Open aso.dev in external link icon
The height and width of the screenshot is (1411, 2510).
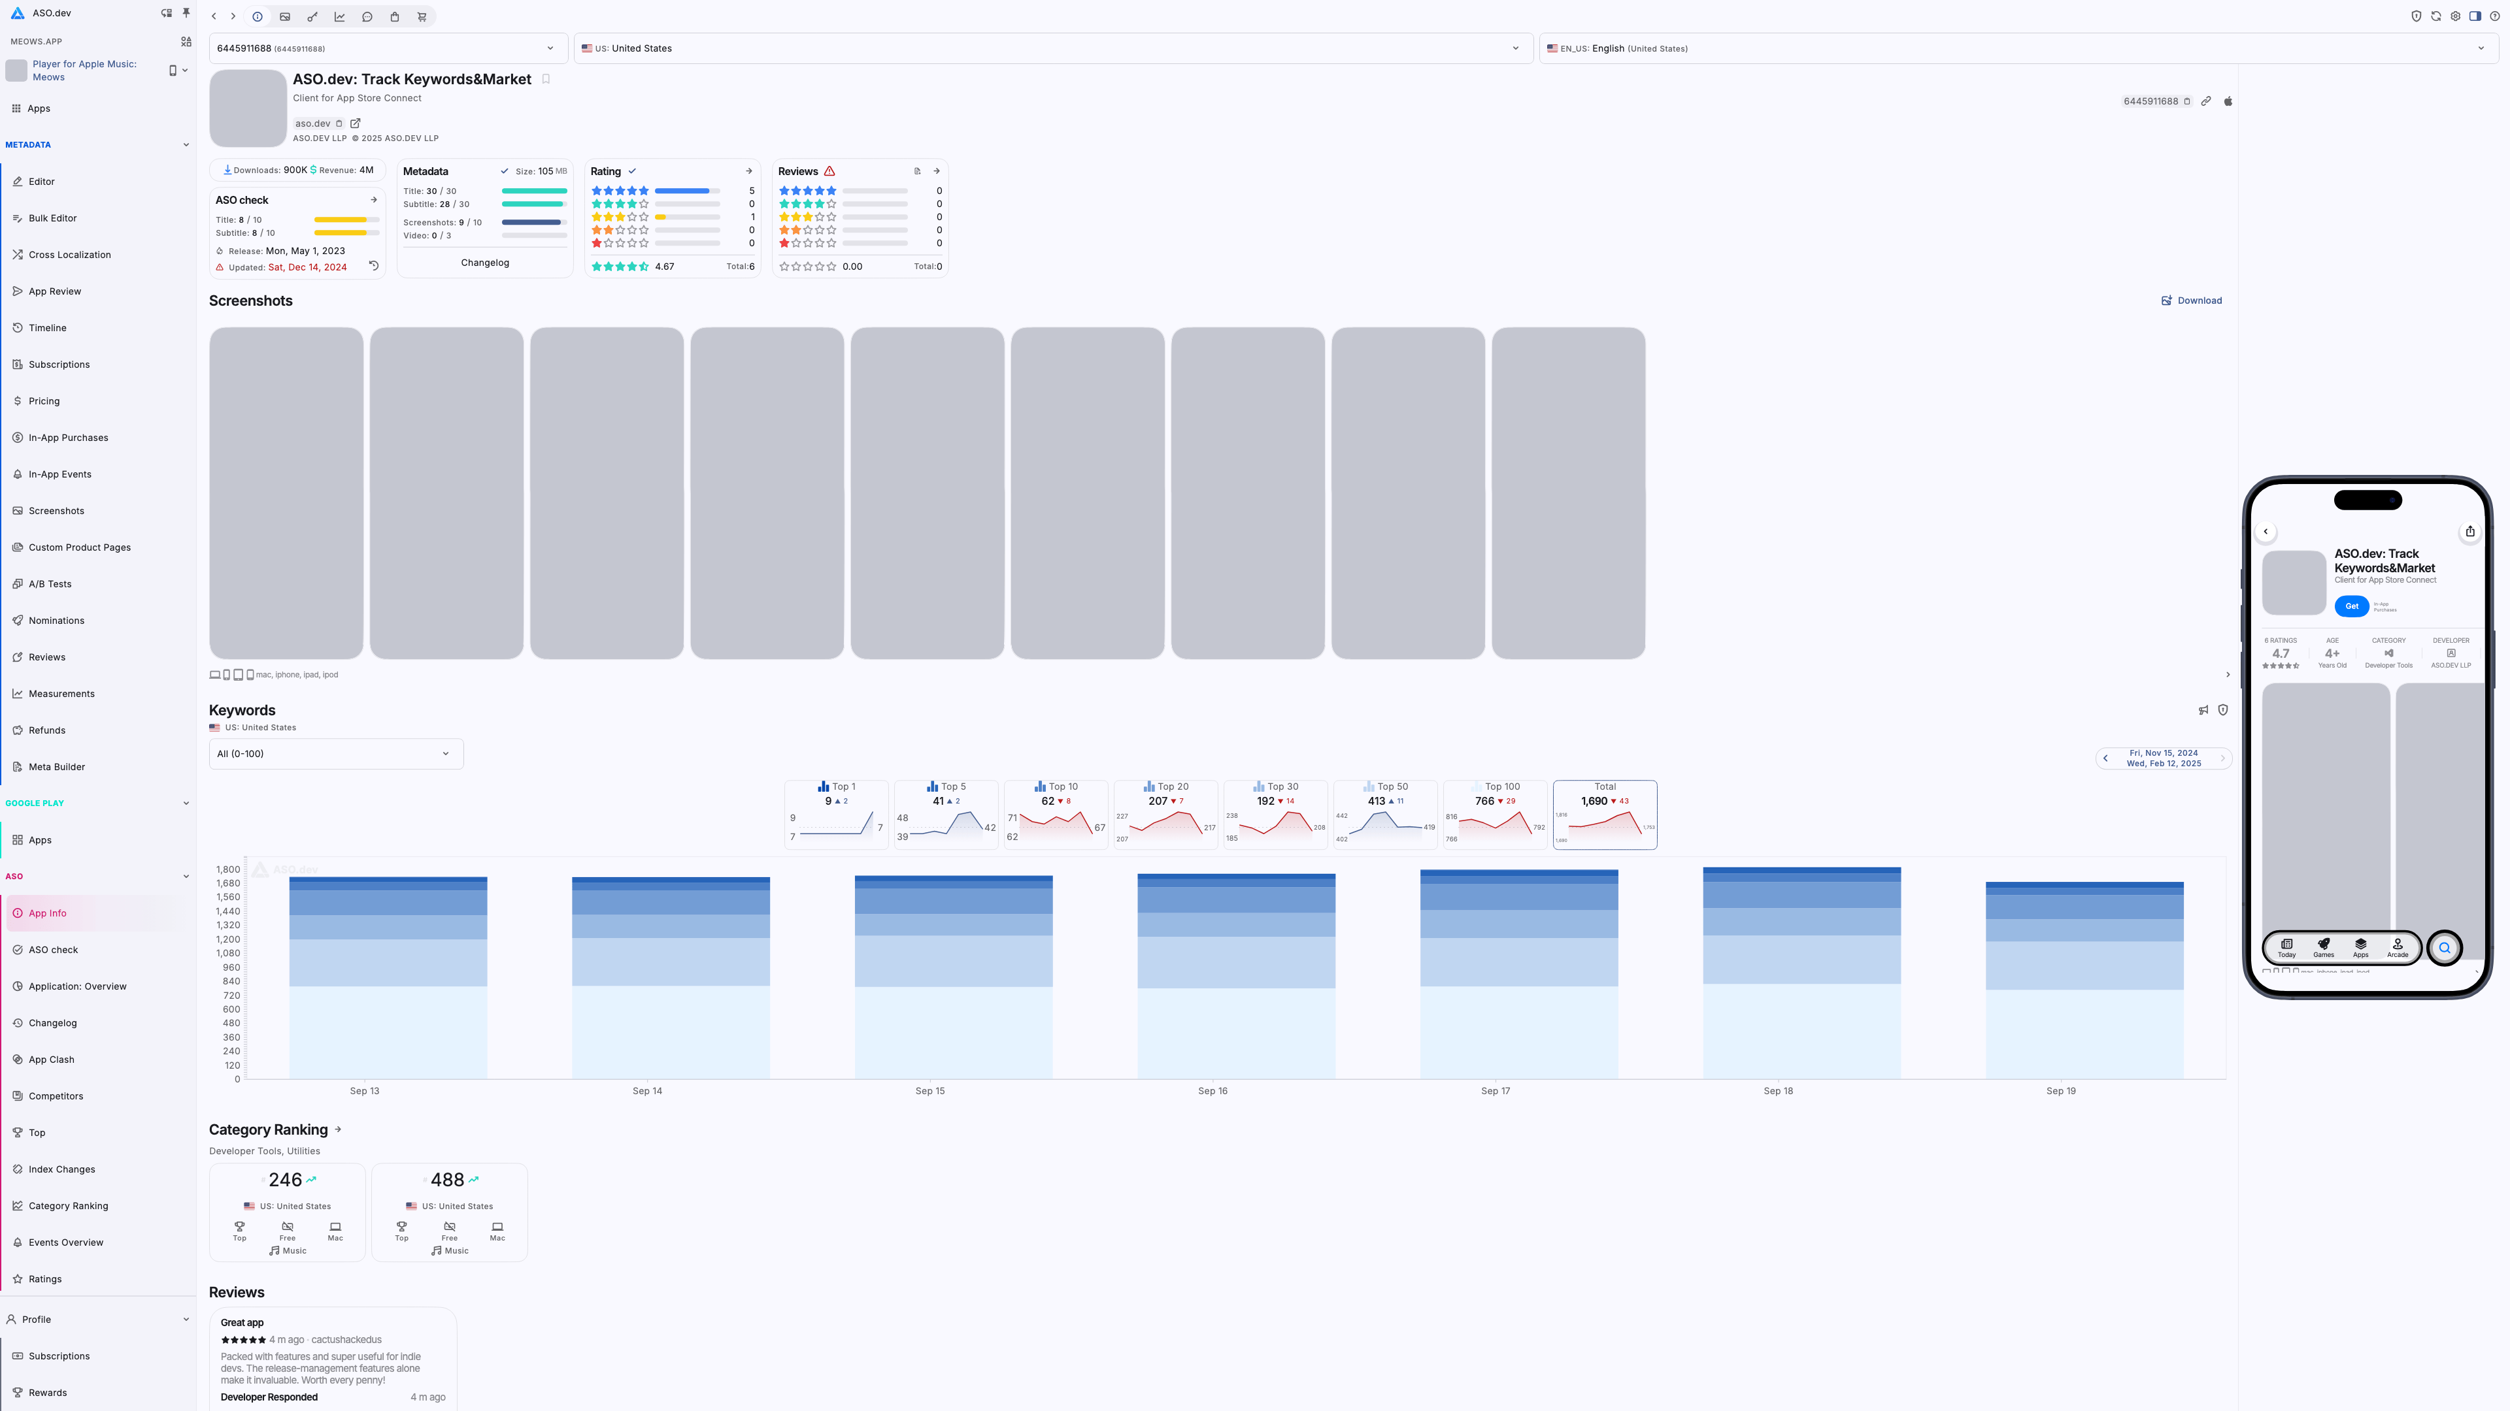tap(356, 123)
